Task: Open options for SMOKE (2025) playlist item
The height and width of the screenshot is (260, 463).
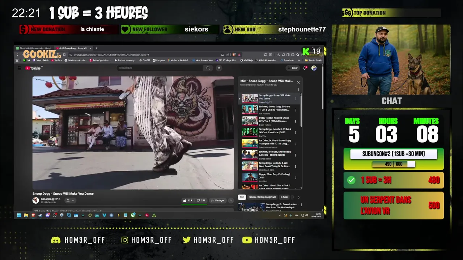Action: (x=296, y=155)
